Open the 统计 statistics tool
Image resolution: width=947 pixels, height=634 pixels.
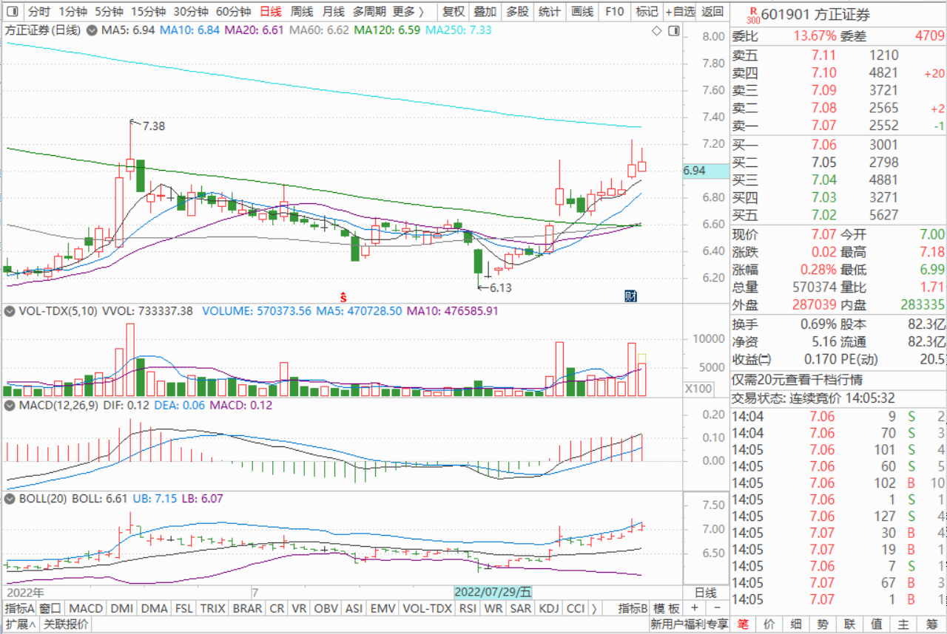click(x=550, y=12)
